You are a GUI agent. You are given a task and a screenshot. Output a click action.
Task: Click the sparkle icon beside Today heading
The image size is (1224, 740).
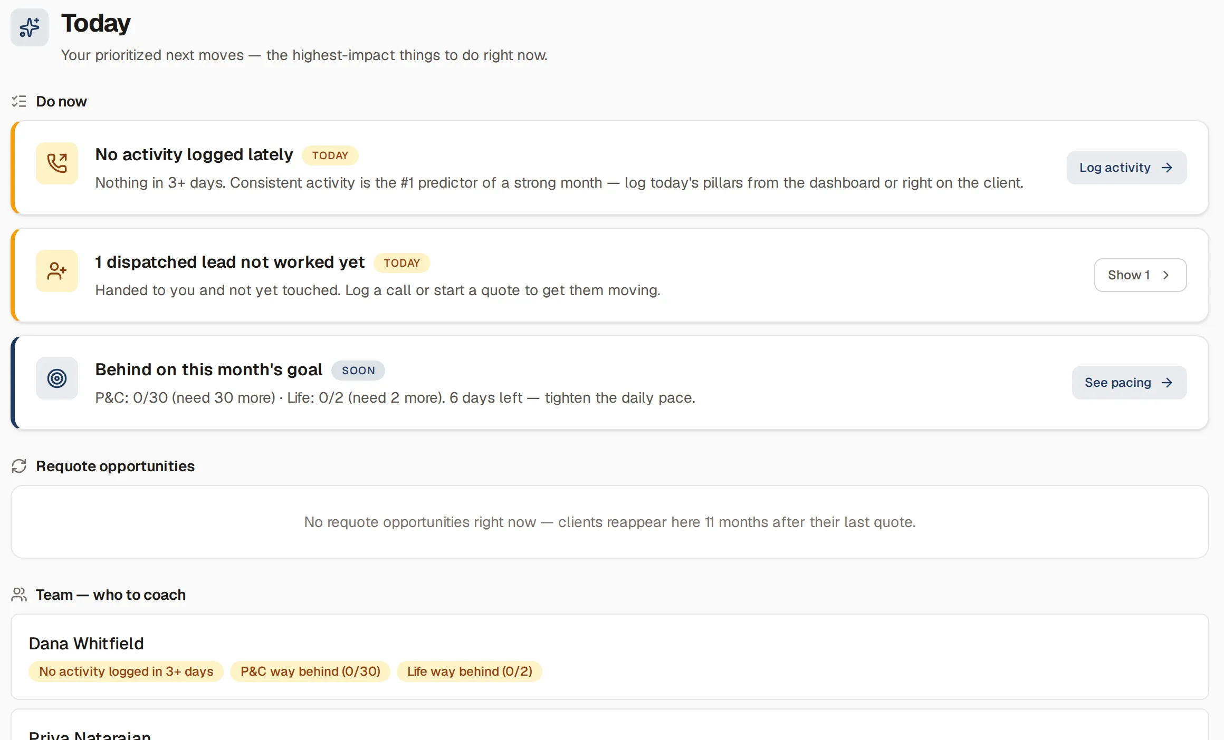click(30, 27)
